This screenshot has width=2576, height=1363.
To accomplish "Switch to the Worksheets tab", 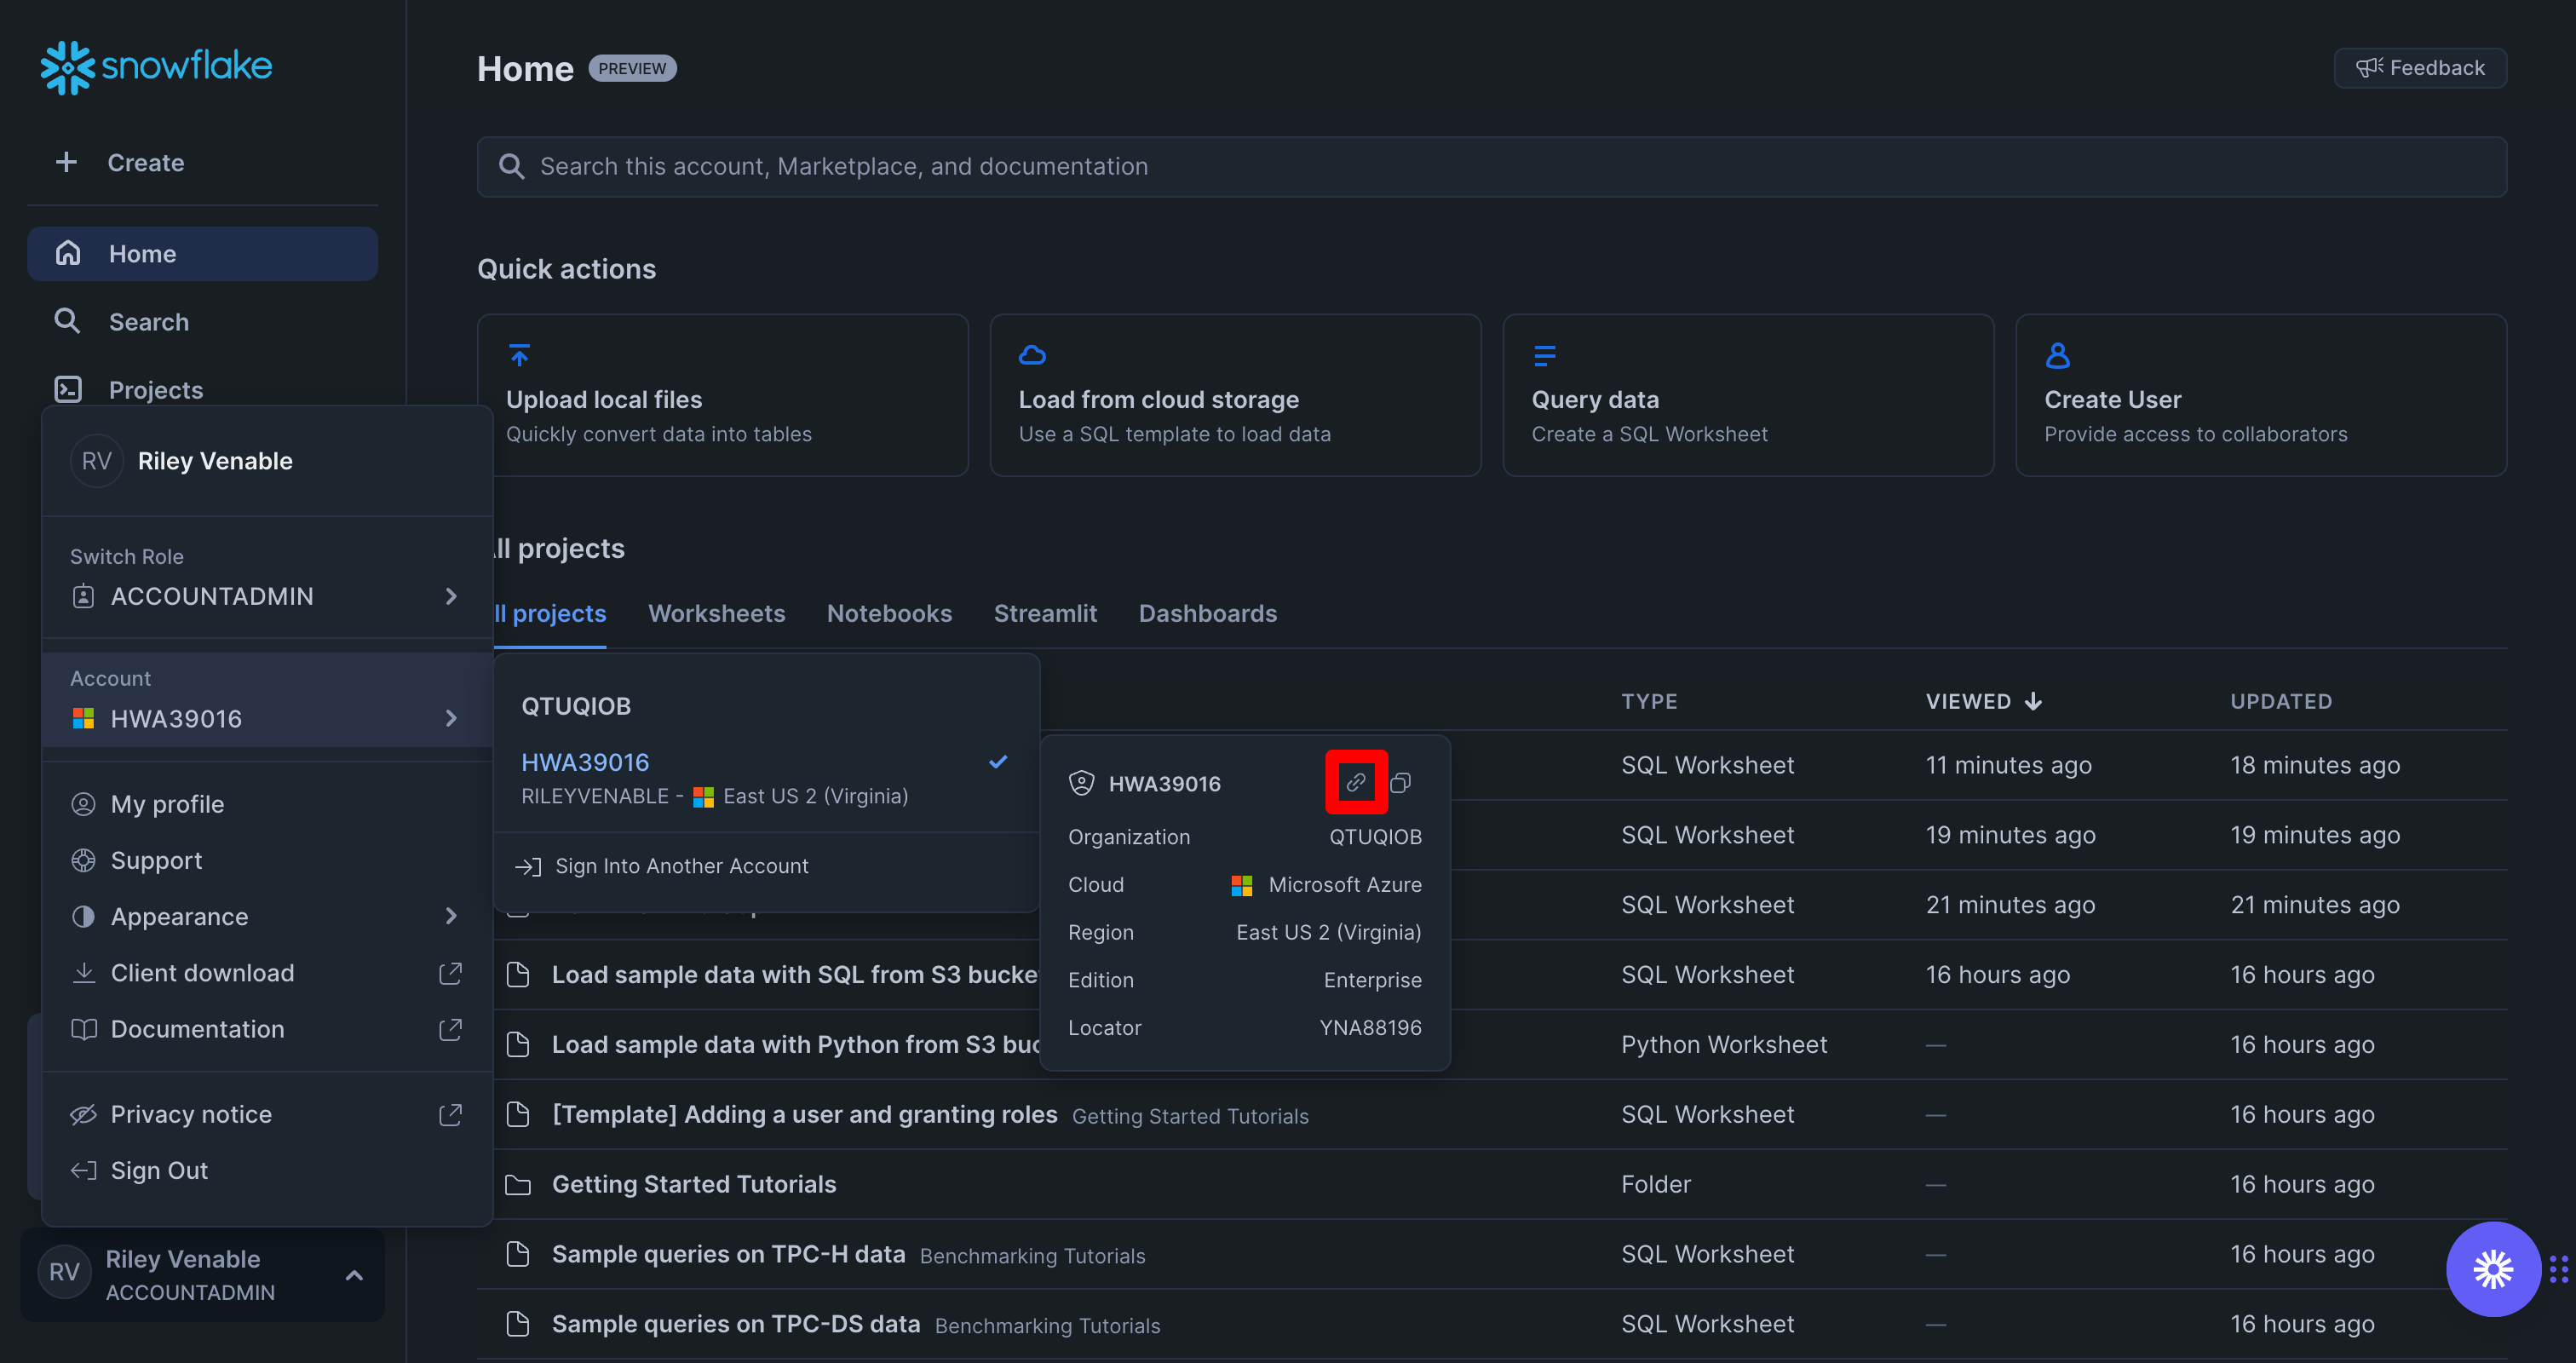I will 716,613.
